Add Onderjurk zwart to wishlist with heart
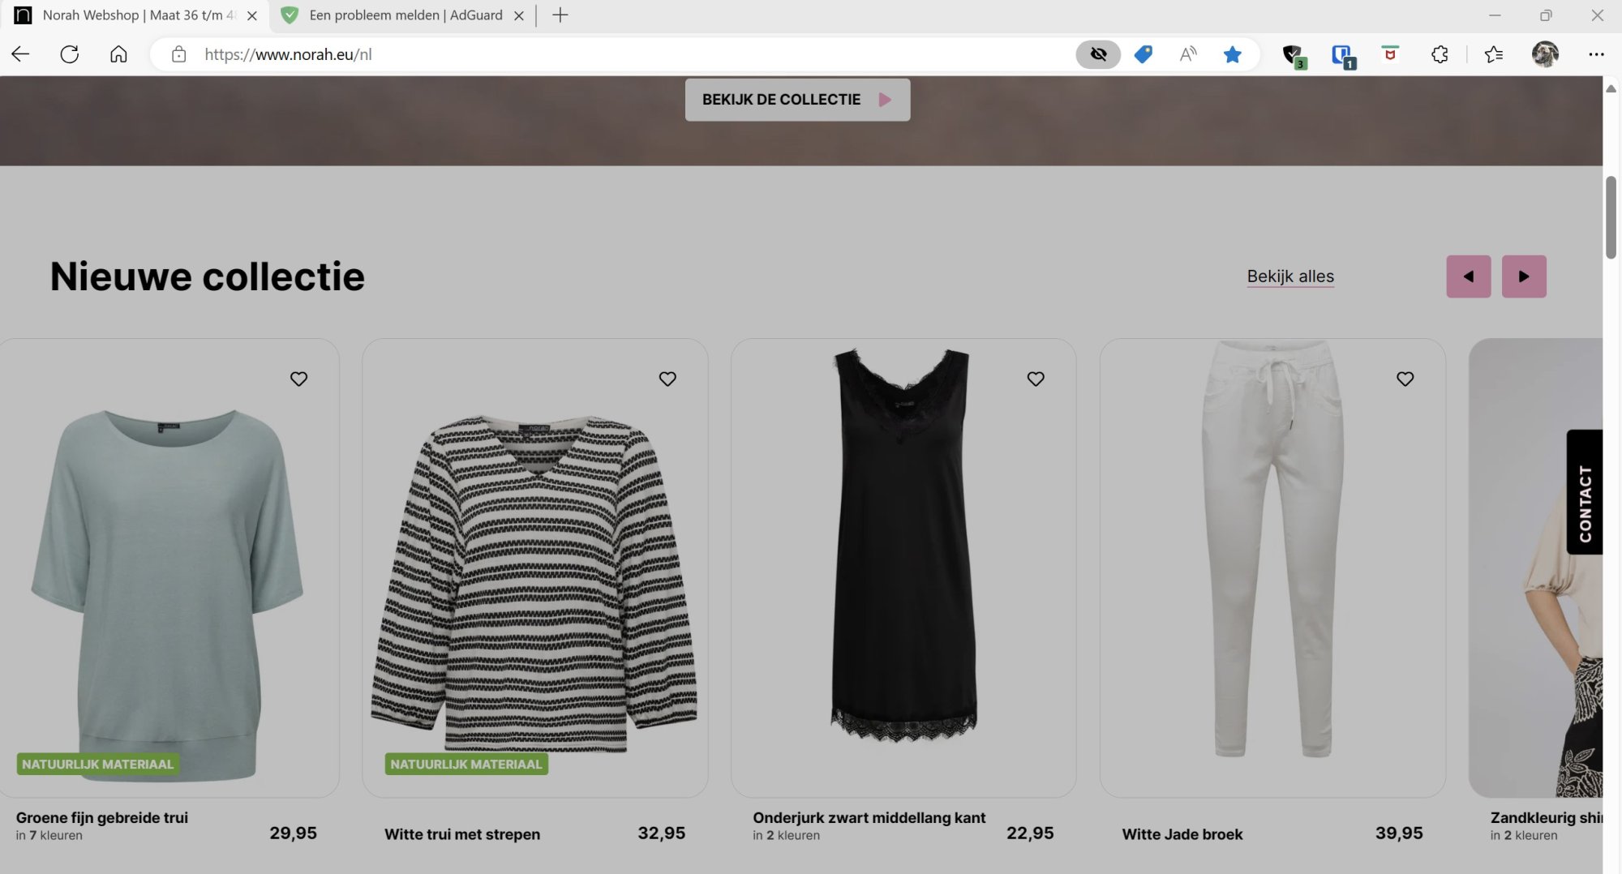The width and height of the screenshot is (1622, 874). tap(1036, 379)
